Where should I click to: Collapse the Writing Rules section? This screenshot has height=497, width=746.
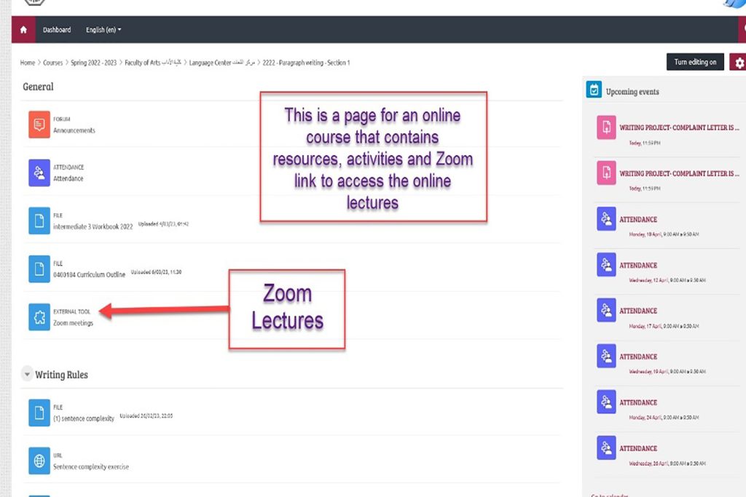coord(27,375)
